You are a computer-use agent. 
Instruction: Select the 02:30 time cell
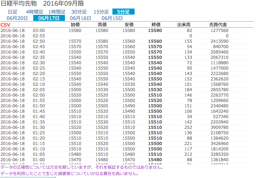[39, 63]
